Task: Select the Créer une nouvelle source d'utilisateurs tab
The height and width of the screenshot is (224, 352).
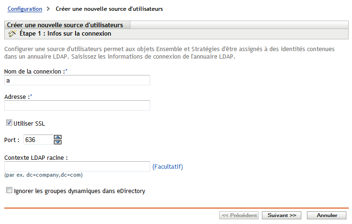Action: point(66,25)
